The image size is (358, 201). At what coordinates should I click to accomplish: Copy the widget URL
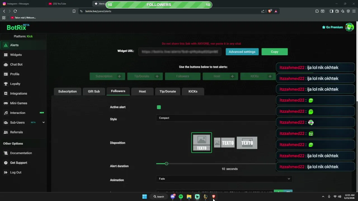point(274,52)
